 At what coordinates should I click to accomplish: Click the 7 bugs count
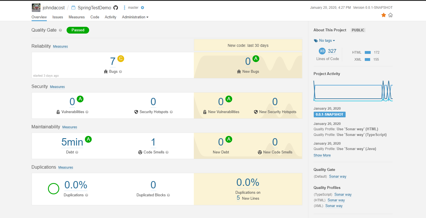[113, 61]
